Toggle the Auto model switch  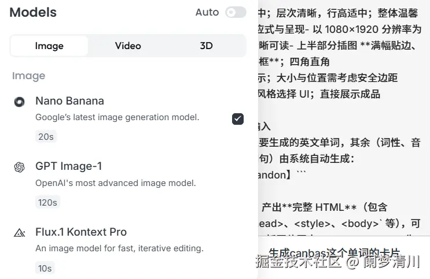(236, 12)
